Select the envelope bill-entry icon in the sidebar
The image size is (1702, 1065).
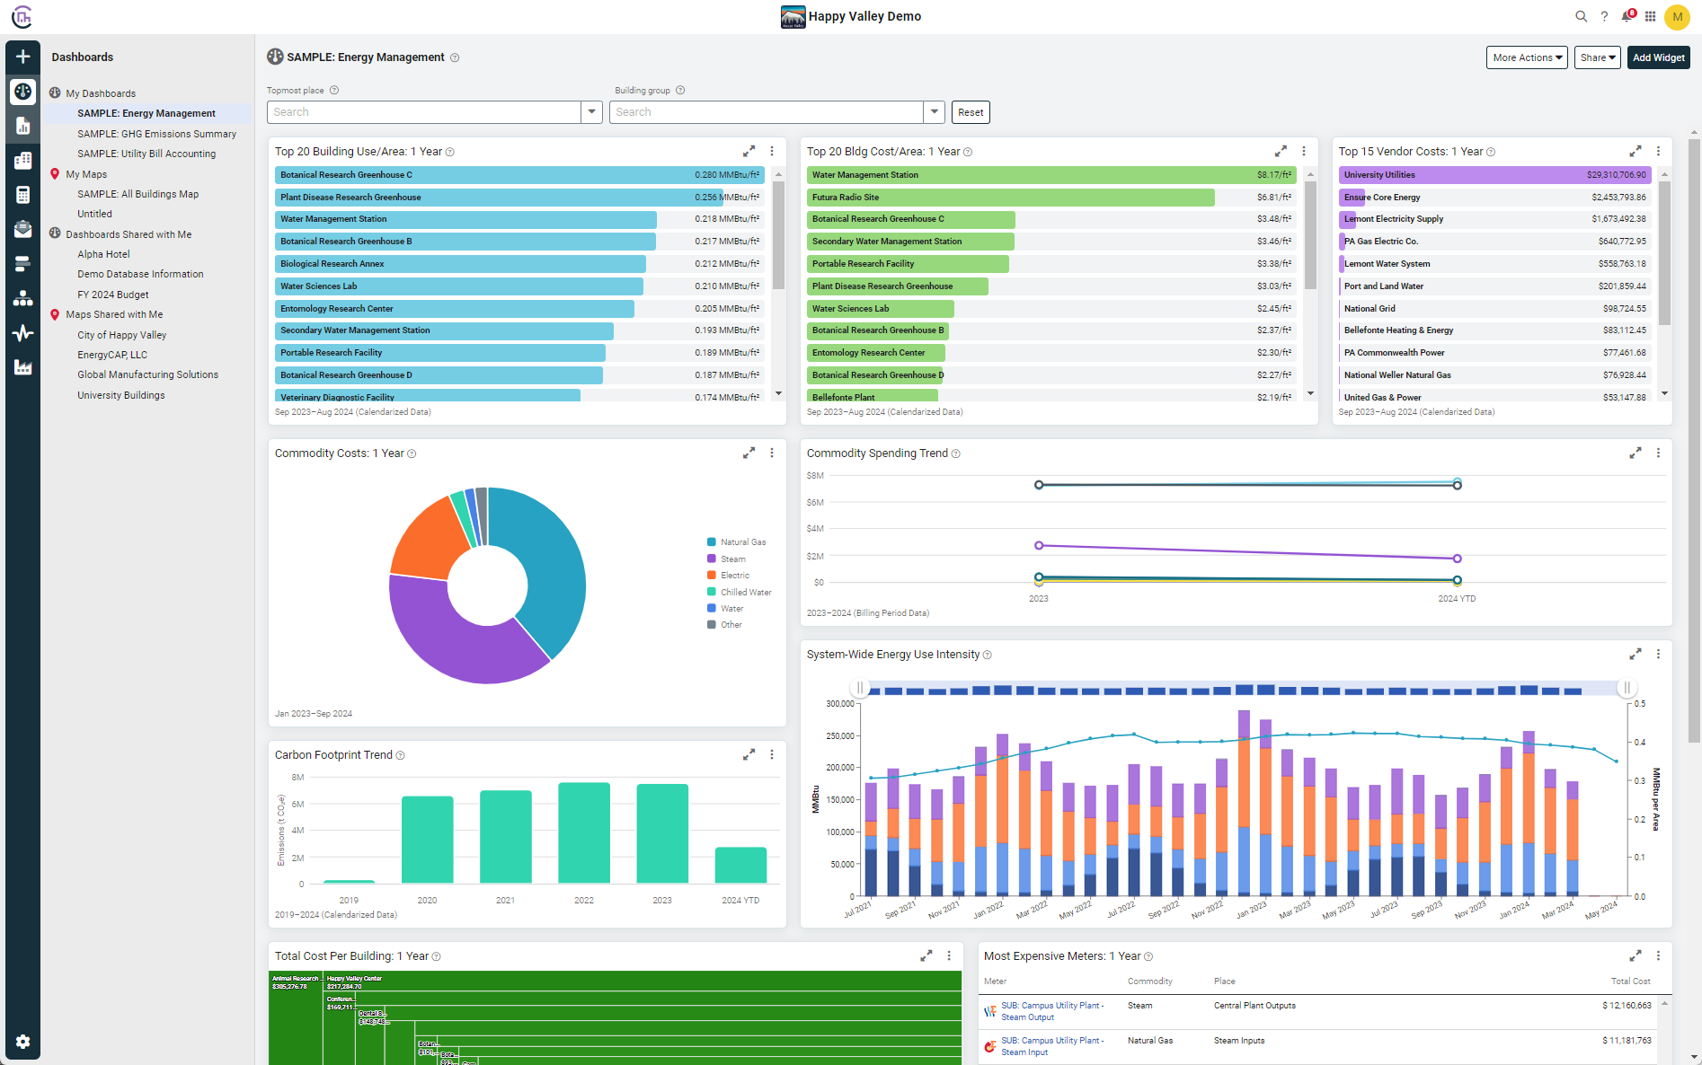(x=22, y=229)
